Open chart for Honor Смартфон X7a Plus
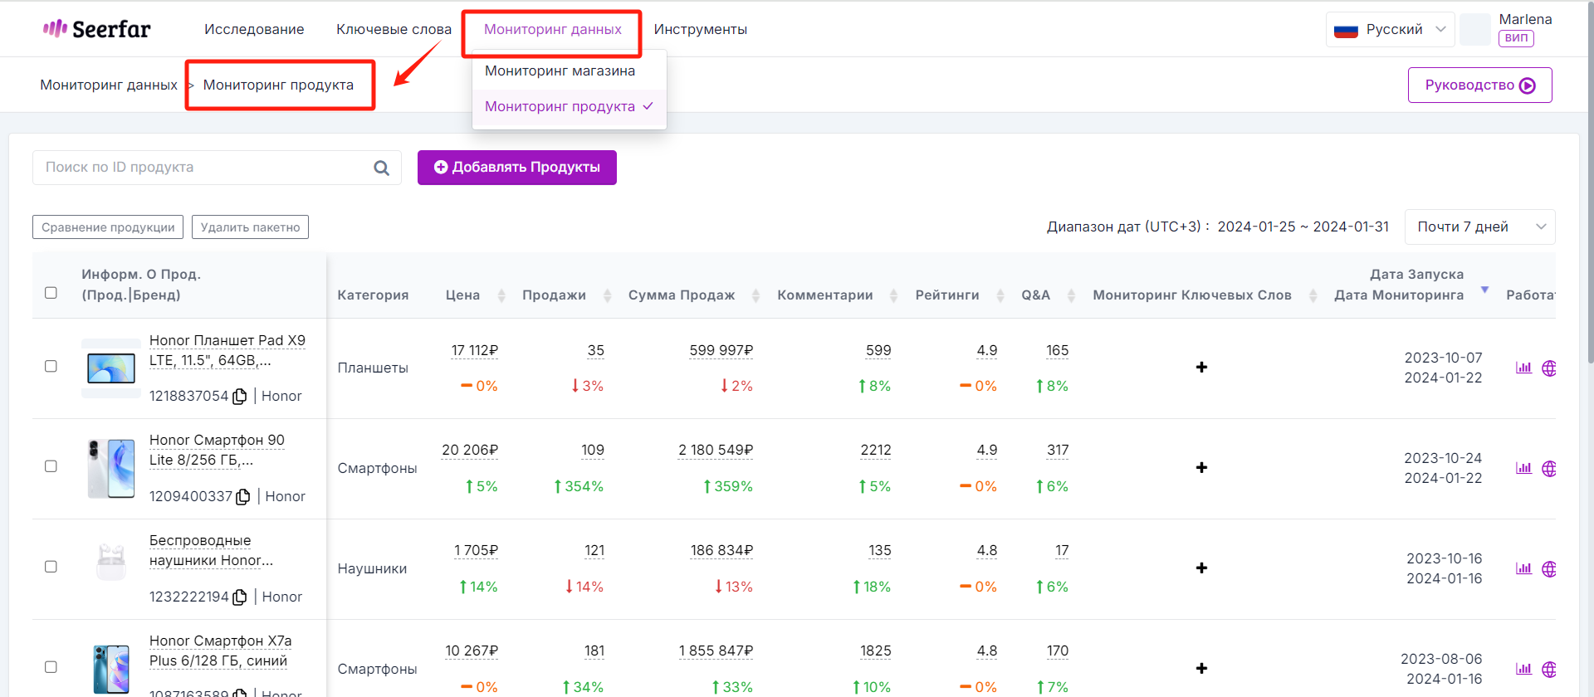 pyautogui.click(x=1523, y=669)
